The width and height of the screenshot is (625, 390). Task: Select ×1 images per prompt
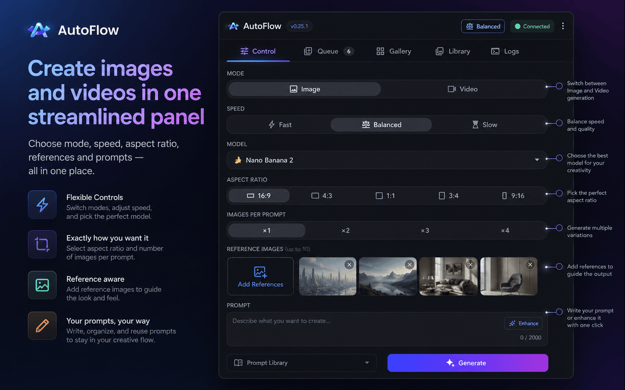point(267,231)
